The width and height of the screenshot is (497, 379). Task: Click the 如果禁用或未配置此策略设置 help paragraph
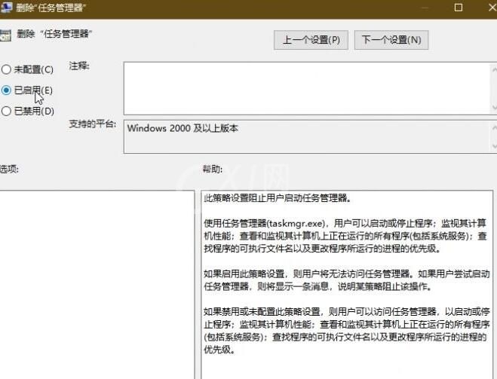(346, 331)
